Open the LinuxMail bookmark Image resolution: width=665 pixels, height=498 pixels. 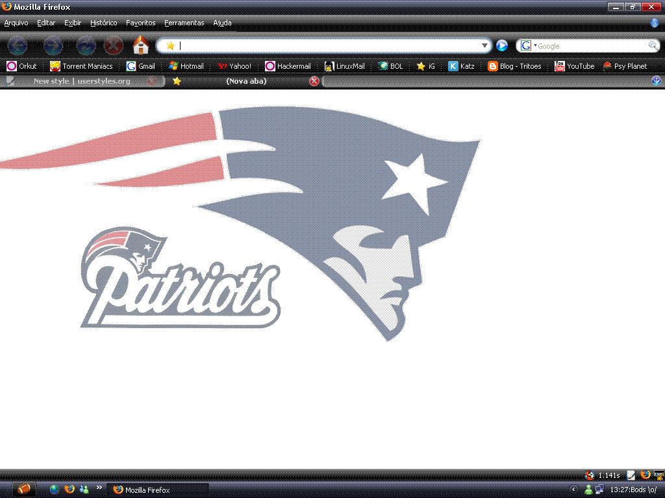pyautogui.click(x=344, y=66)
